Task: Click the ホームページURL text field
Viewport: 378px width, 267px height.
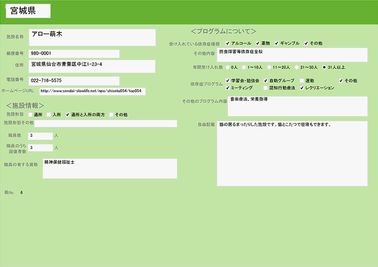Action: coord(93,91)
